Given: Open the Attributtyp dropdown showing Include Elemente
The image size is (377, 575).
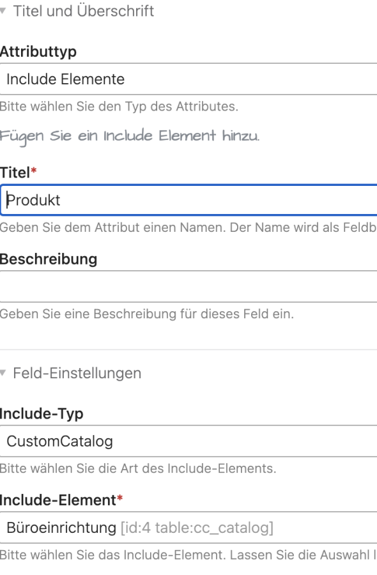Looking at the screenshot, I should (x=188, y=79).
